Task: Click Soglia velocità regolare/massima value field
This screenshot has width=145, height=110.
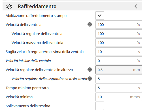Action: point(119,52)
